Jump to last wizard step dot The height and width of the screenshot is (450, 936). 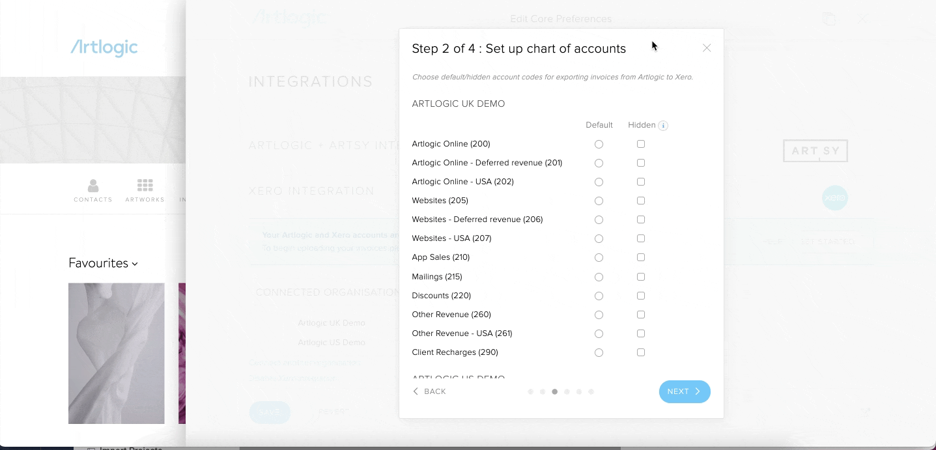pyautogui.click(x=591, y=392)
